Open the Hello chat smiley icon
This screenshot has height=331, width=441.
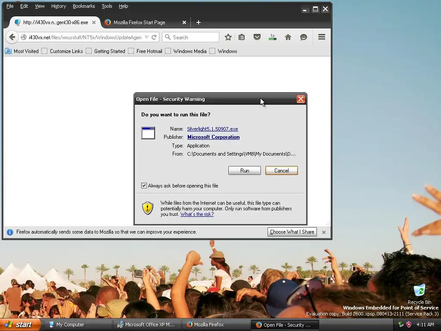pos(304,37)
